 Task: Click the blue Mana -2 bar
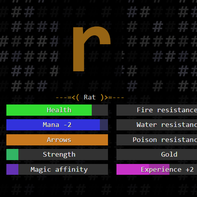coord(57,125)
